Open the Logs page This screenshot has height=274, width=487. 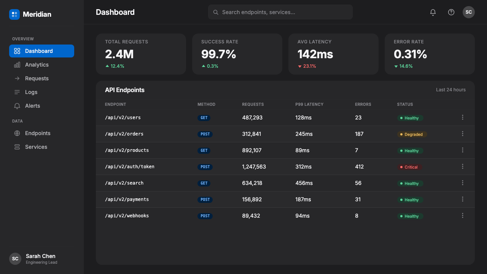pos(41,92)
